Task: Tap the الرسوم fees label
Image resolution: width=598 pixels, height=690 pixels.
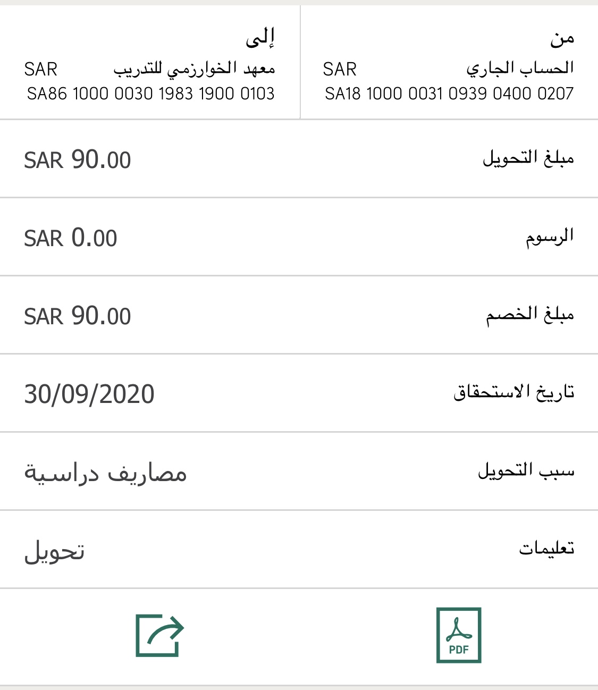Action: click(550, 237)
